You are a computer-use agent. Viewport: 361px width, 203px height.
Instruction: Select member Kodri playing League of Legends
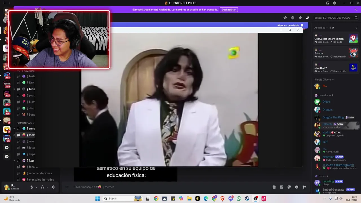[x=336, y=134]
